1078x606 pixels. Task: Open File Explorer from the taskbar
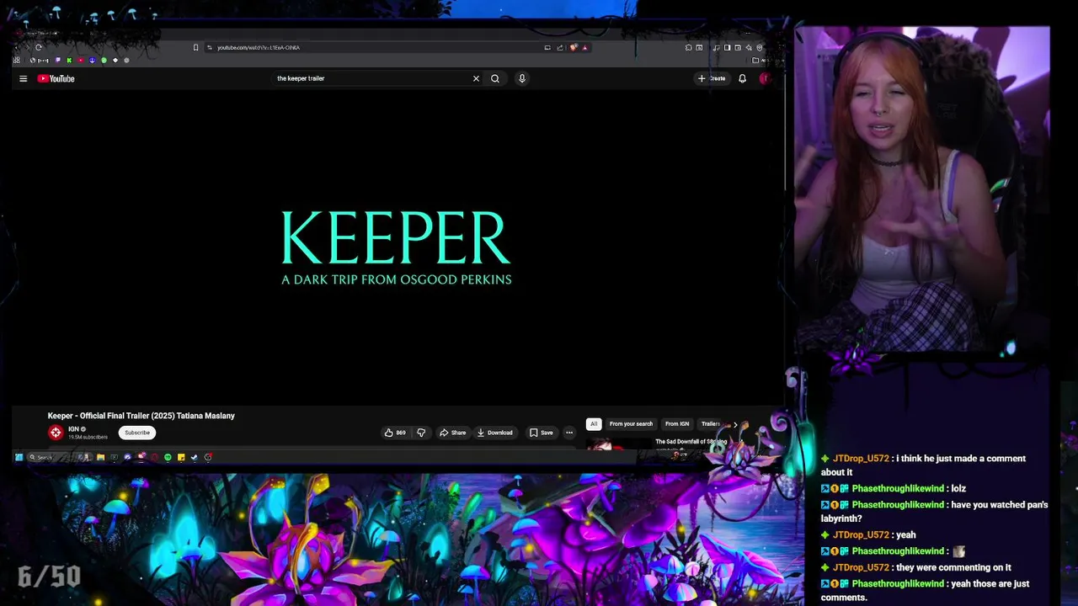click(x=100, y=457)
